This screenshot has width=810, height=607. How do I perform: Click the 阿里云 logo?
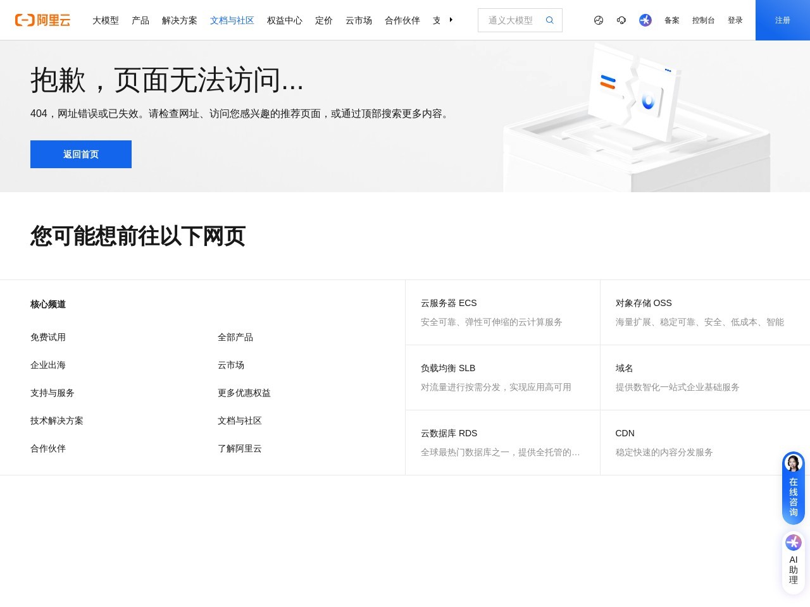coord(42,20)
